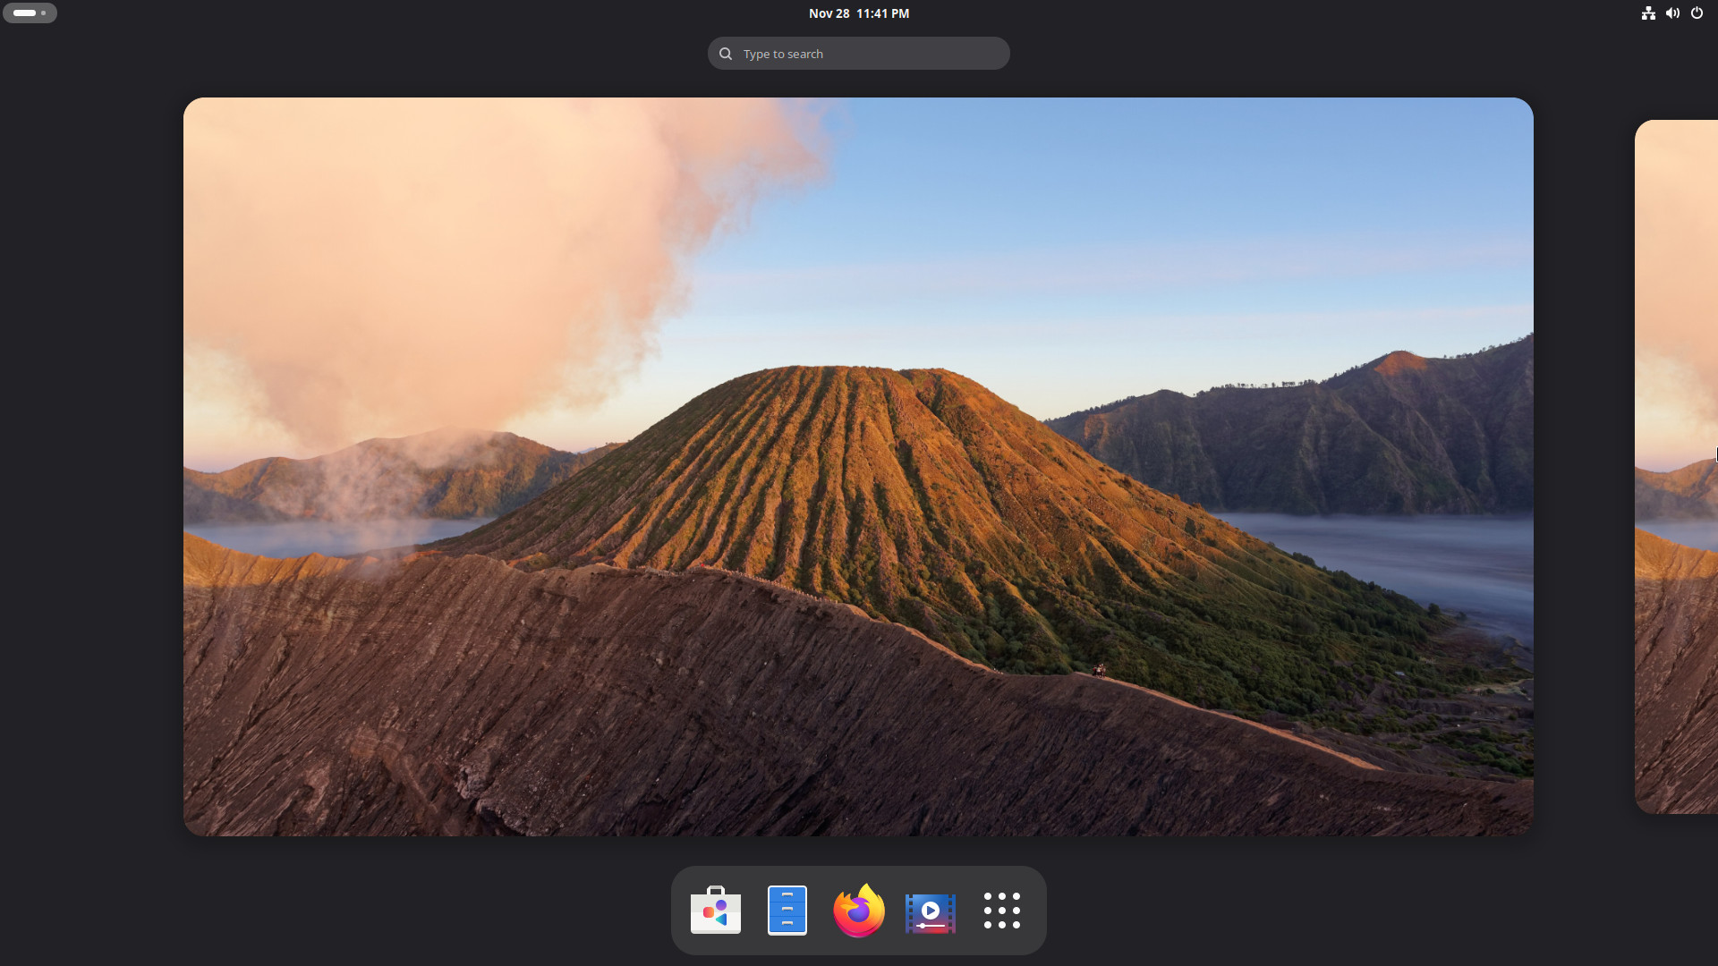This screenshot has height=966, width=1718.
Task: Click the speaker icon in the top bar
Action: (1672, 13)
